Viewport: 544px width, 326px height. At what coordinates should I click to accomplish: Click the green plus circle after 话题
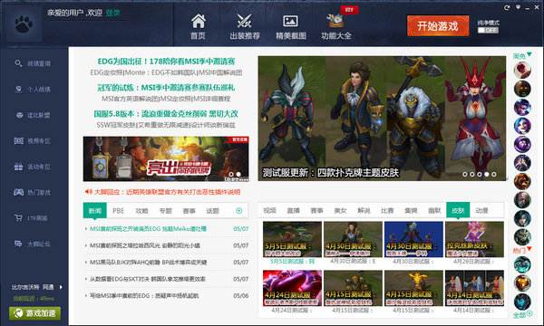click(x=239, y=211)
